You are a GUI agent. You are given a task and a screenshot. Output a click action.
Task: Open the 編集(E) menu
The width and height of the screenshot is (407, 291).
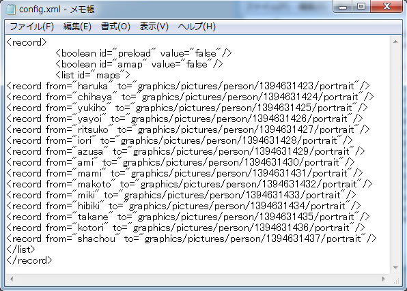[x=77, y=27]
